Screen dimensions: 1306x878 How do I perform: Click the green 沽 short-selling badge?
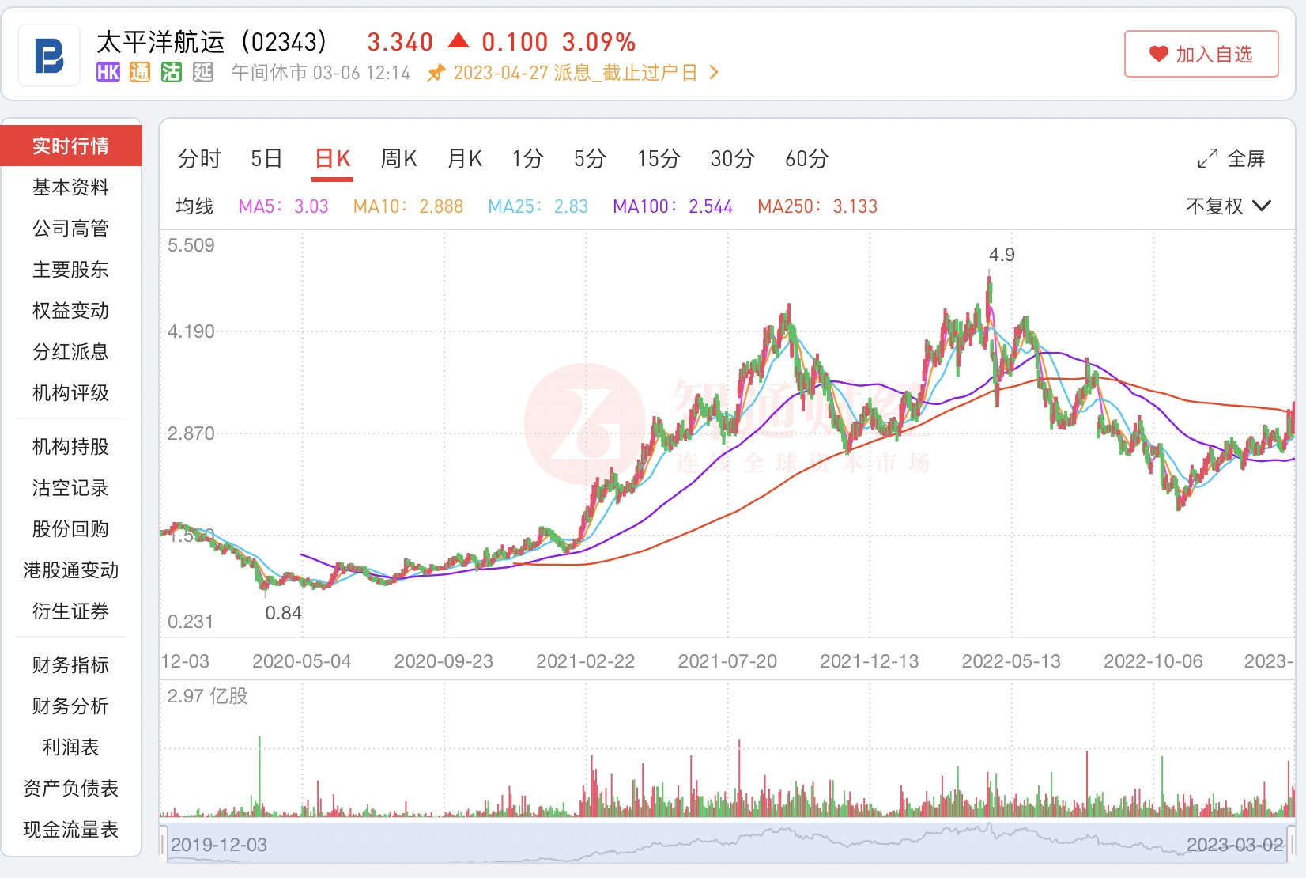[x=172, y=73]
